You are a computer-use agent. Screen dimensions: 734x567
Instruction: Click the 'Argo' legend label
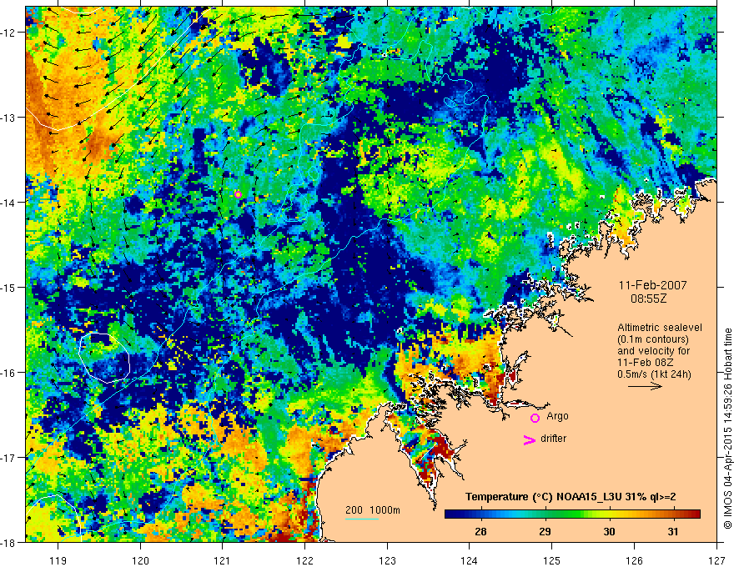pyautogui.click(x=557, y=416)
